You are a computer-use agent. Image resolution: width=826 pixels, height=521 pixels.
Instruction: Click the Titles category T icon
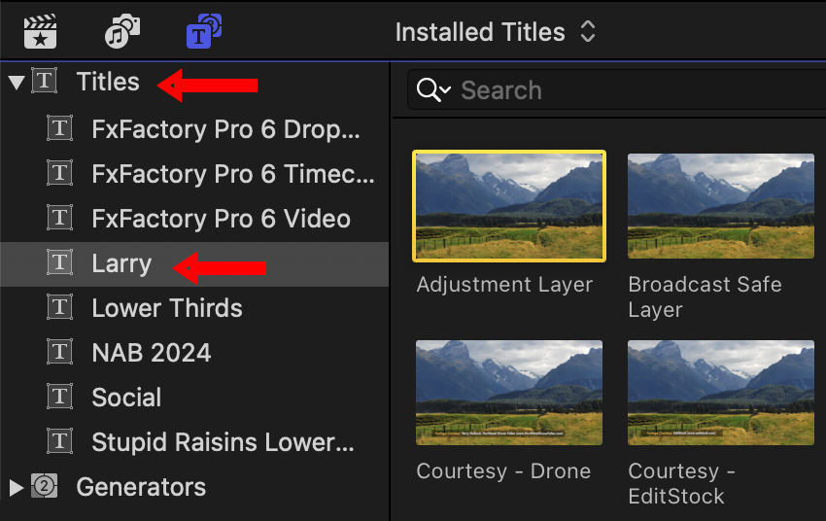(45, 82)
